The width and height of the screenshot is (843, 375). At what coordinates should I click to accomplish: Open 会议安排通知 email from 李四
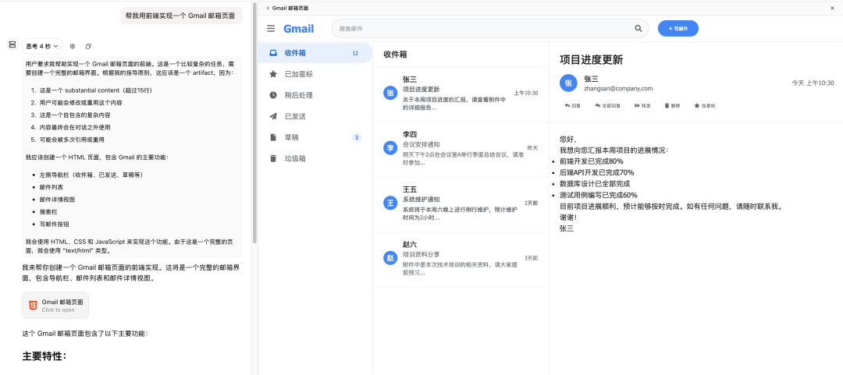click(461, 148)
